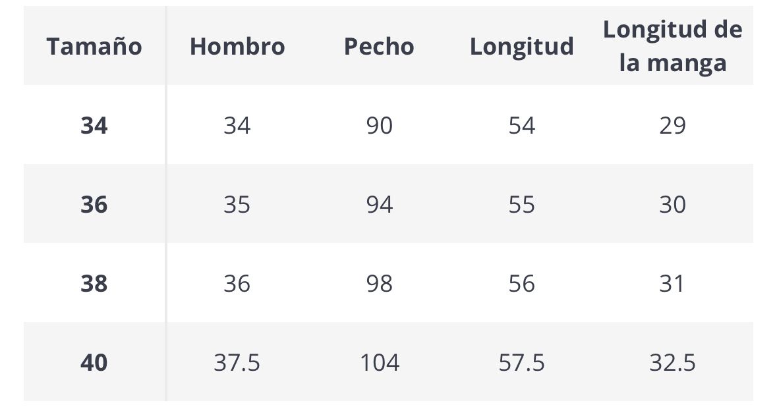Click Hombro value 35
This screenshot has height=407, width=777.
click(237, 204)
